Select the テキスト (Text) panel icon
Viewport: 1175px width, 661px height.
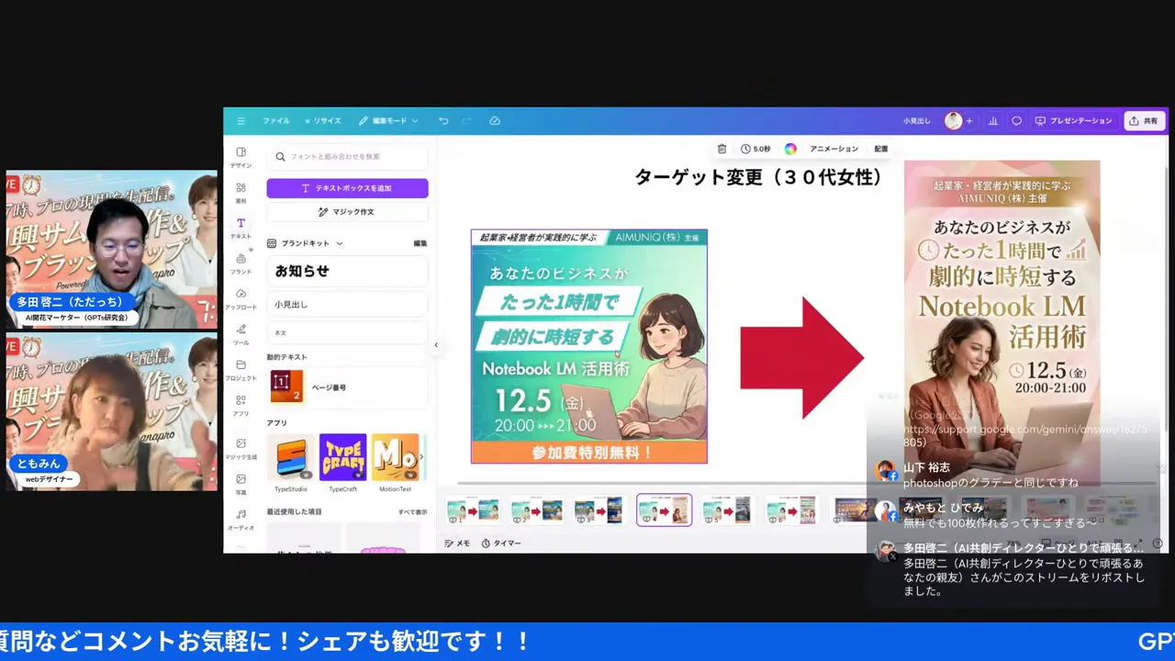pyautogui.click(x=241, y=225)
